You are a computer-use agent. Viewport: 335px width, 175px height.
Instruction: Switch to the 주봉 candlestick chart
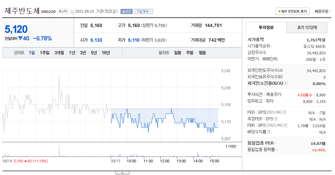[x=190, y=53]
